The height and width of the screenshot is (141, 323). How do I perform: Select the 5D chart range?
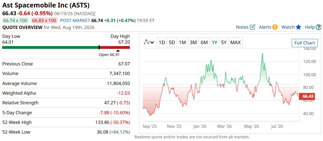(x=172, y=42)
